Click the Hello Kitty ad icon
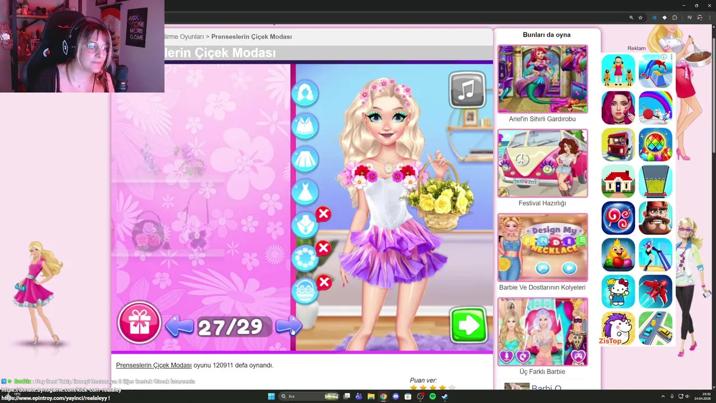Viewport: 716px width, 403px height. pyautogui.click(x=618, y=291)
